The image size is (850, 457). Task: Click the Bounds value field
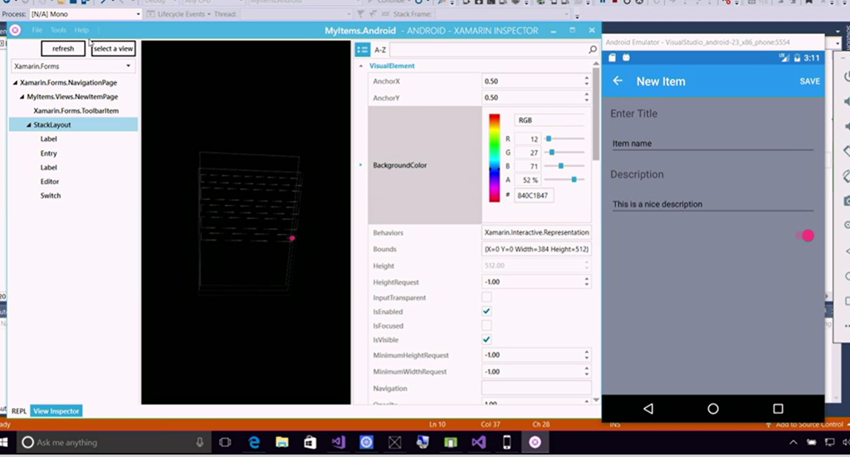click(x=536, y=249)
